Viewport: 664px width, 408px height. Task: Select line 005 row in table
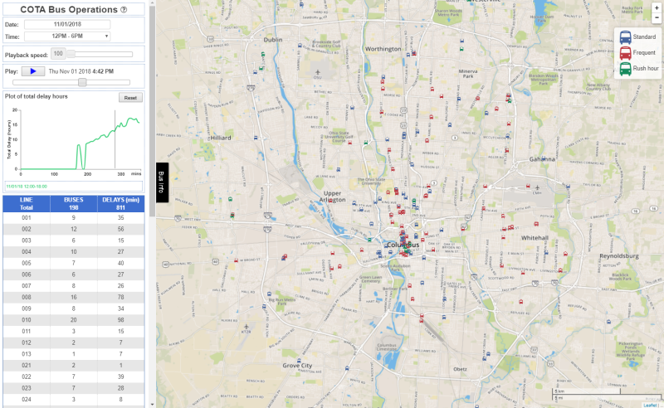tap(74, 263)
